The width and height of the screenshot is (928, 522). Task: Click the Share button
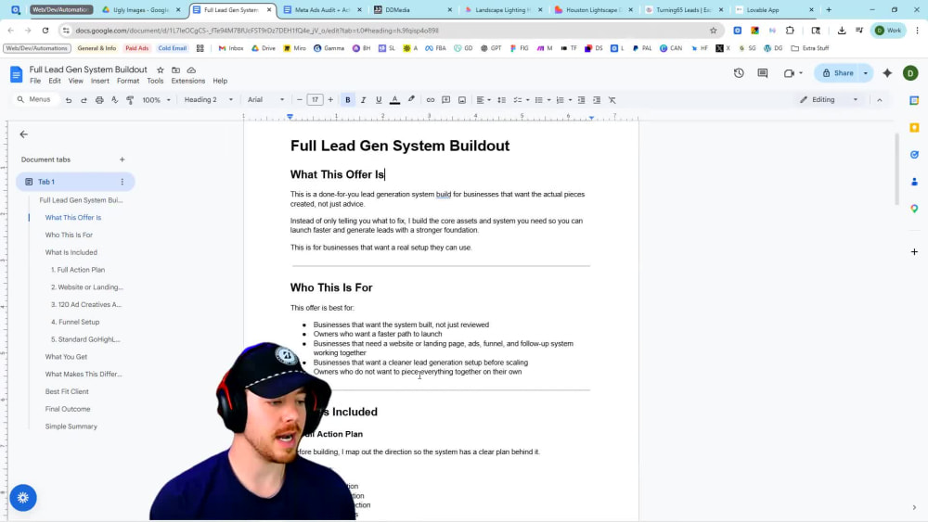pos(837,73)
